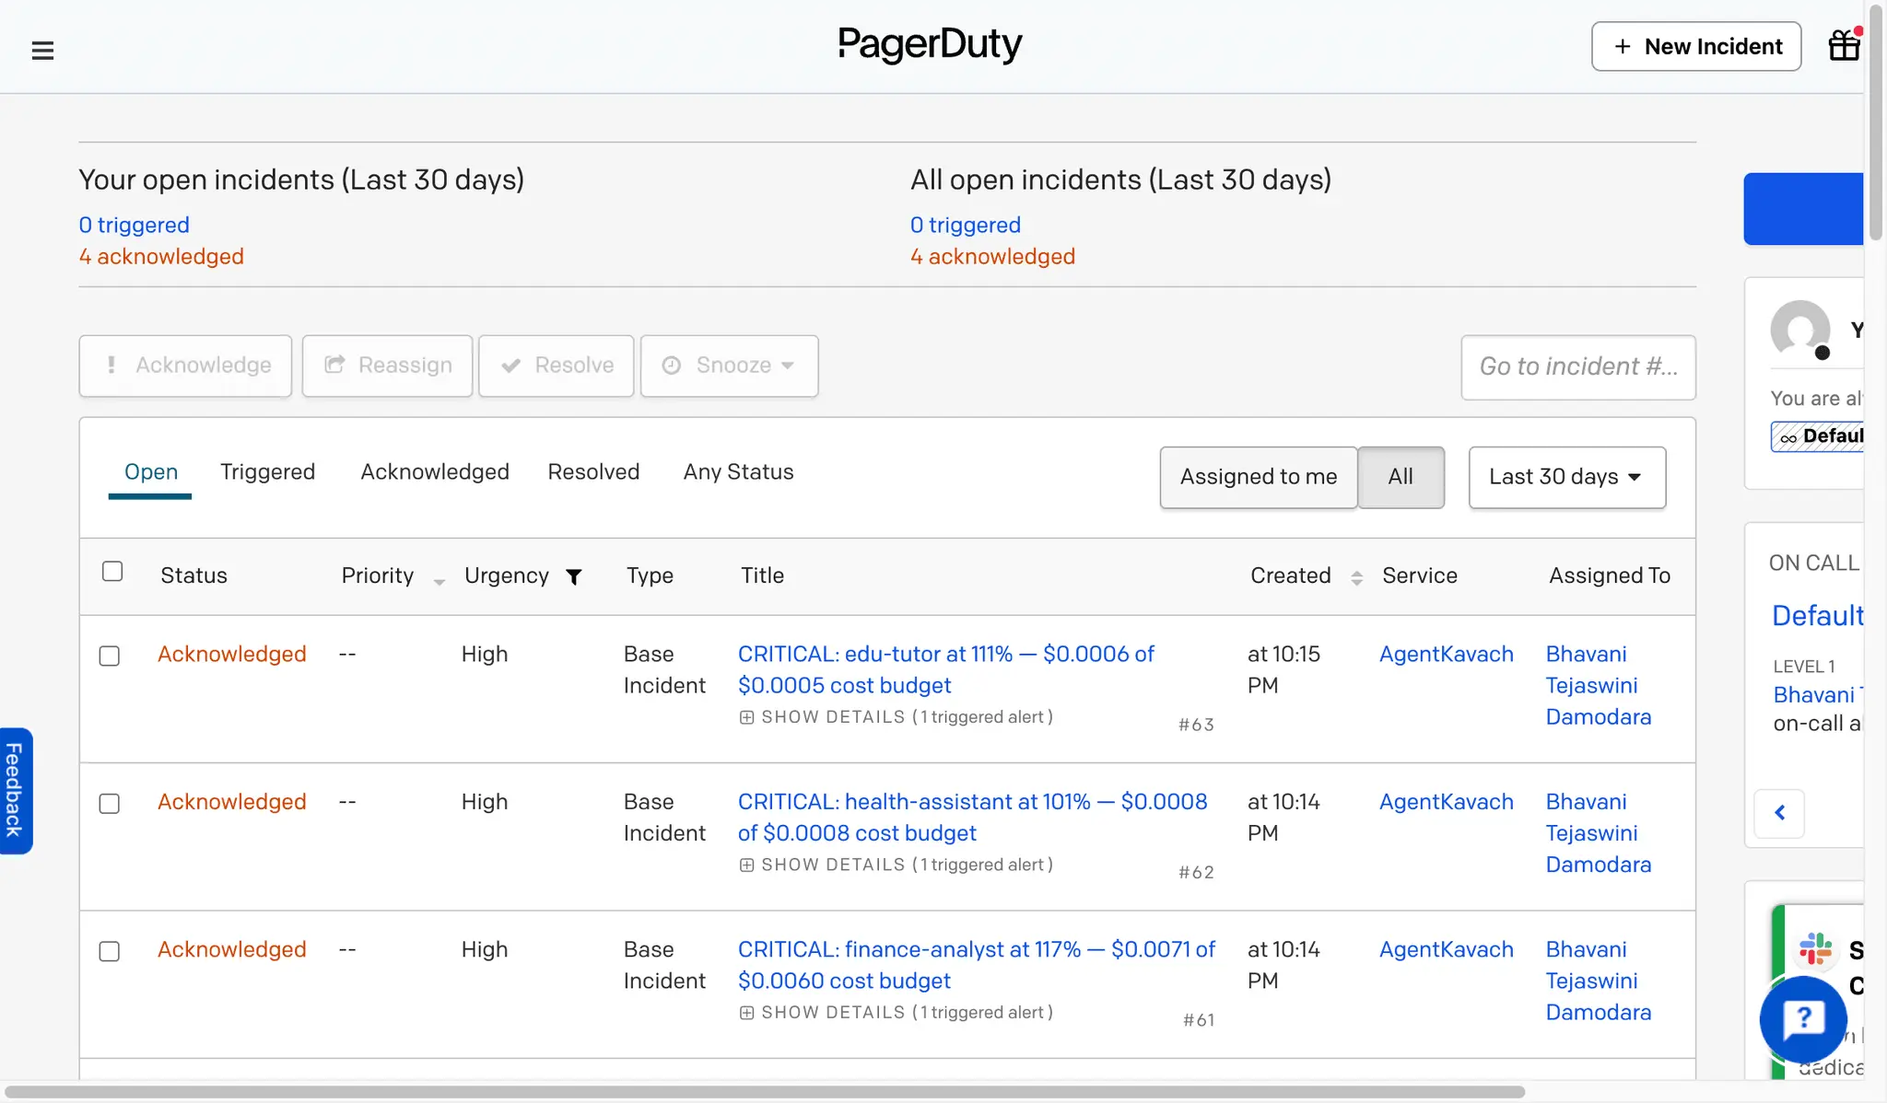The image size is (1887, 1103).
Task: Open the Last 30 days date range dropdown
Action: [x=1566, y=477]
